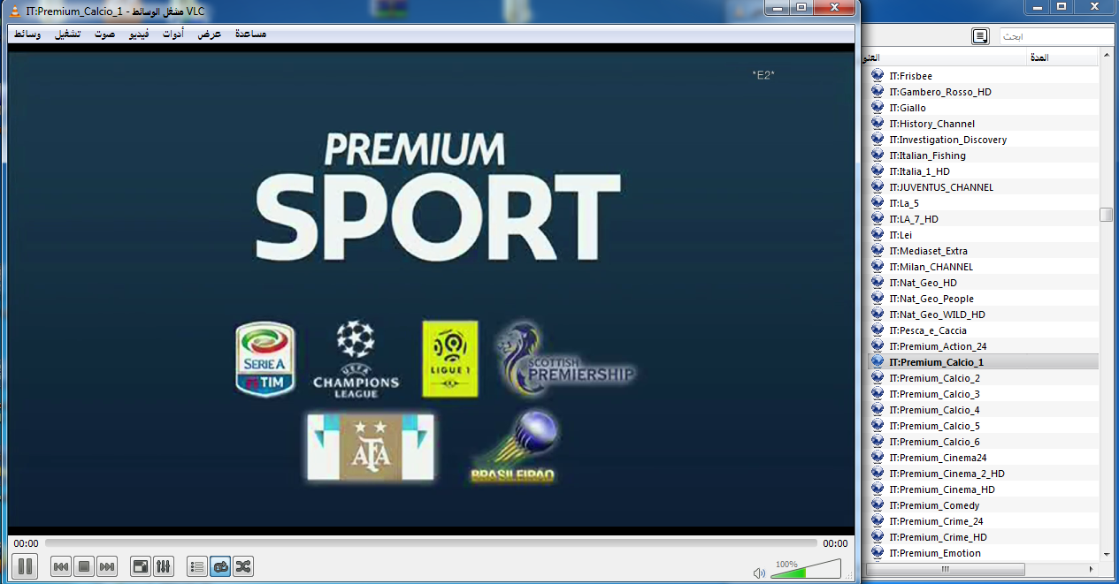Click globe icon beside IT:JUVENTUS_CHANNEL
The width and height of the screenshot is (1119, 584).
pyautogui.click(x=878, y=187)
